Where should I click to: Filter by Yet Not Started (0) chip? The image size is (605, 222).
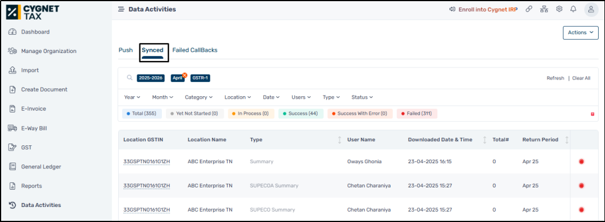195,114
